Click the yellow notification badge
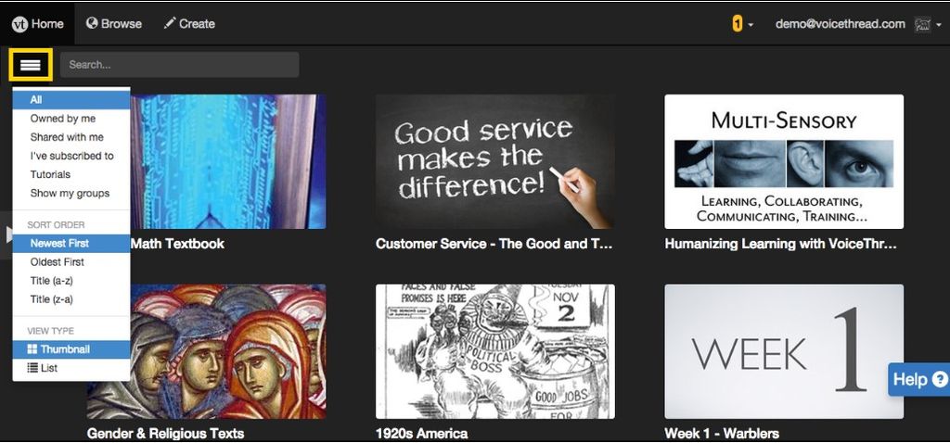The height and width of the screenshot is (443, 950). (737, 23)
